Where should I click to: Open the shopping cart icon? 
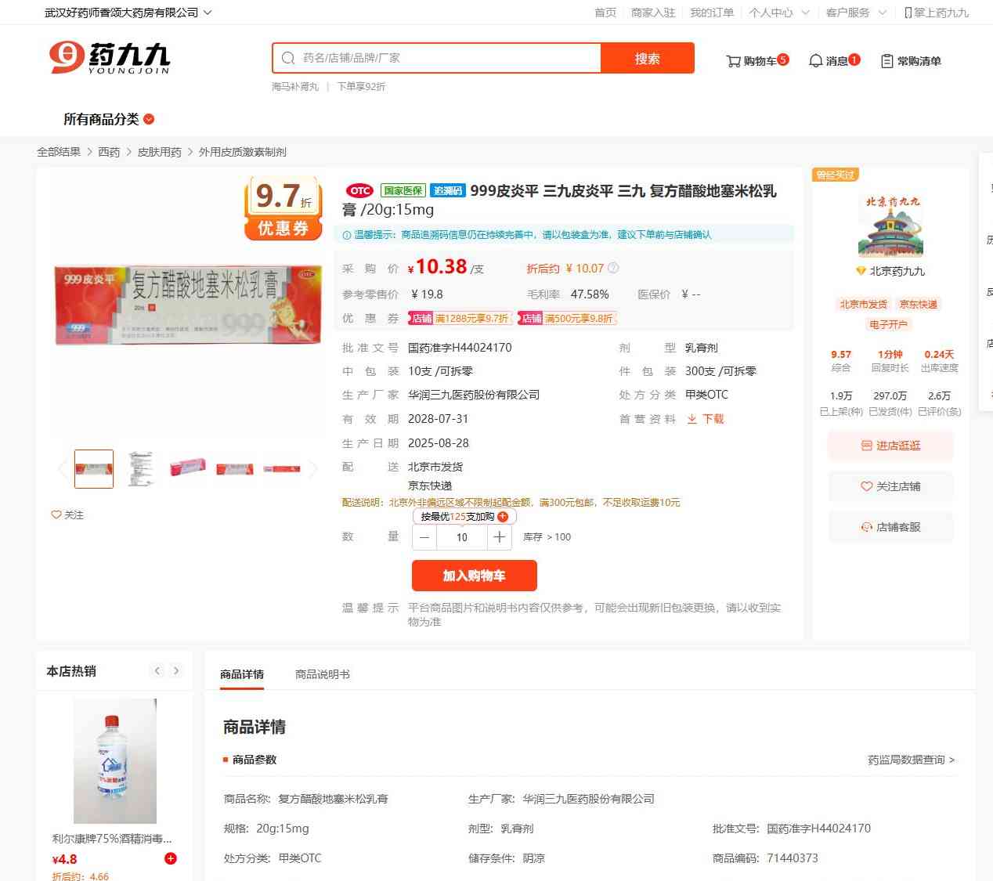(x=733, y=61)
